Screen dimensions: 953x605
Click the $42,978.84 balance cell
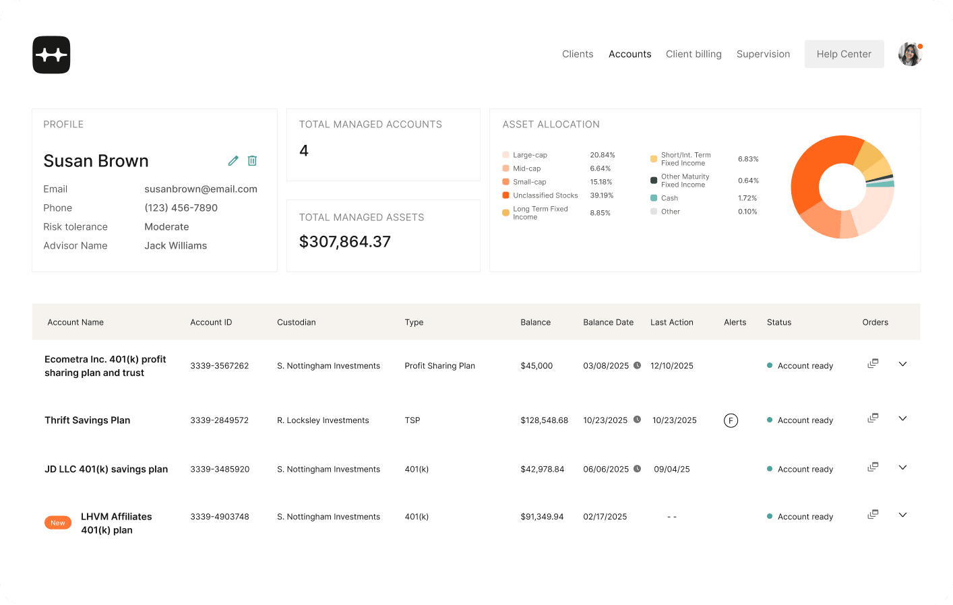pyautogui.click(x=542, y=470)
